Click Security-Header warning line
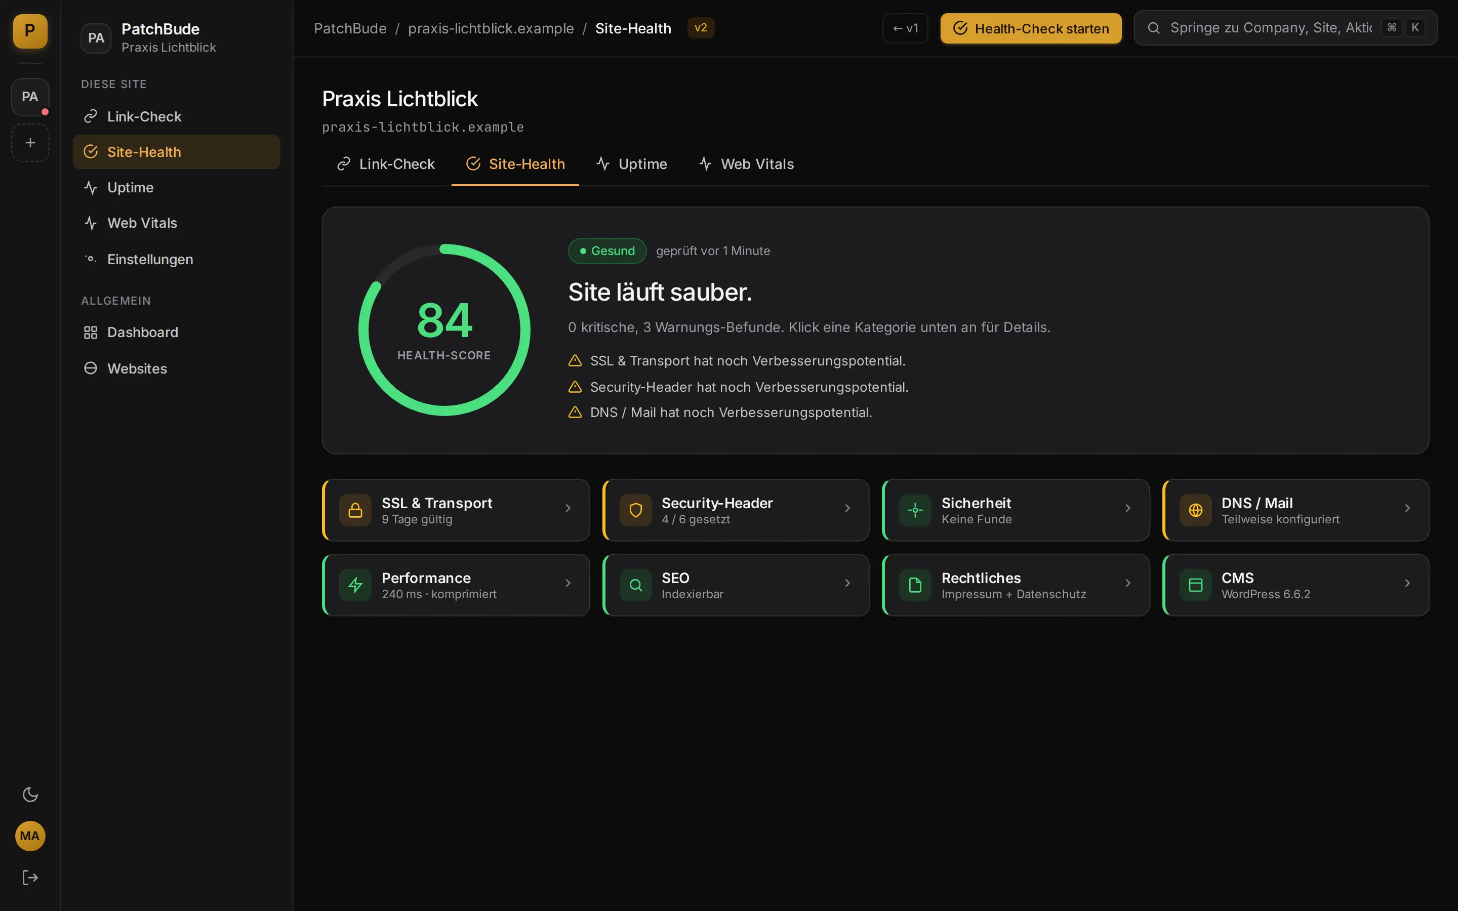The image size is (1458, 911). [738, 387]
